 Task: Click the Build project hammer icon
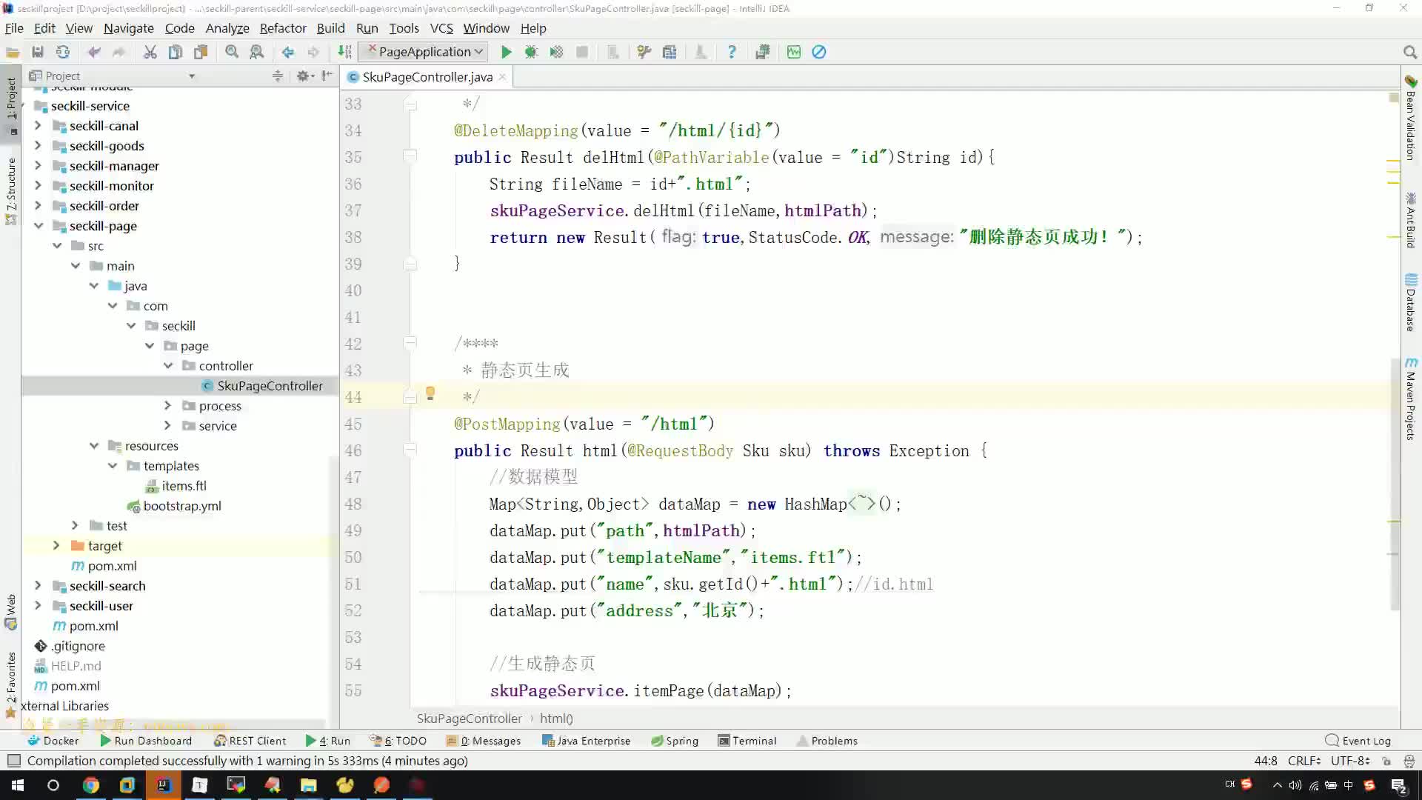click(x=344, y=52)
